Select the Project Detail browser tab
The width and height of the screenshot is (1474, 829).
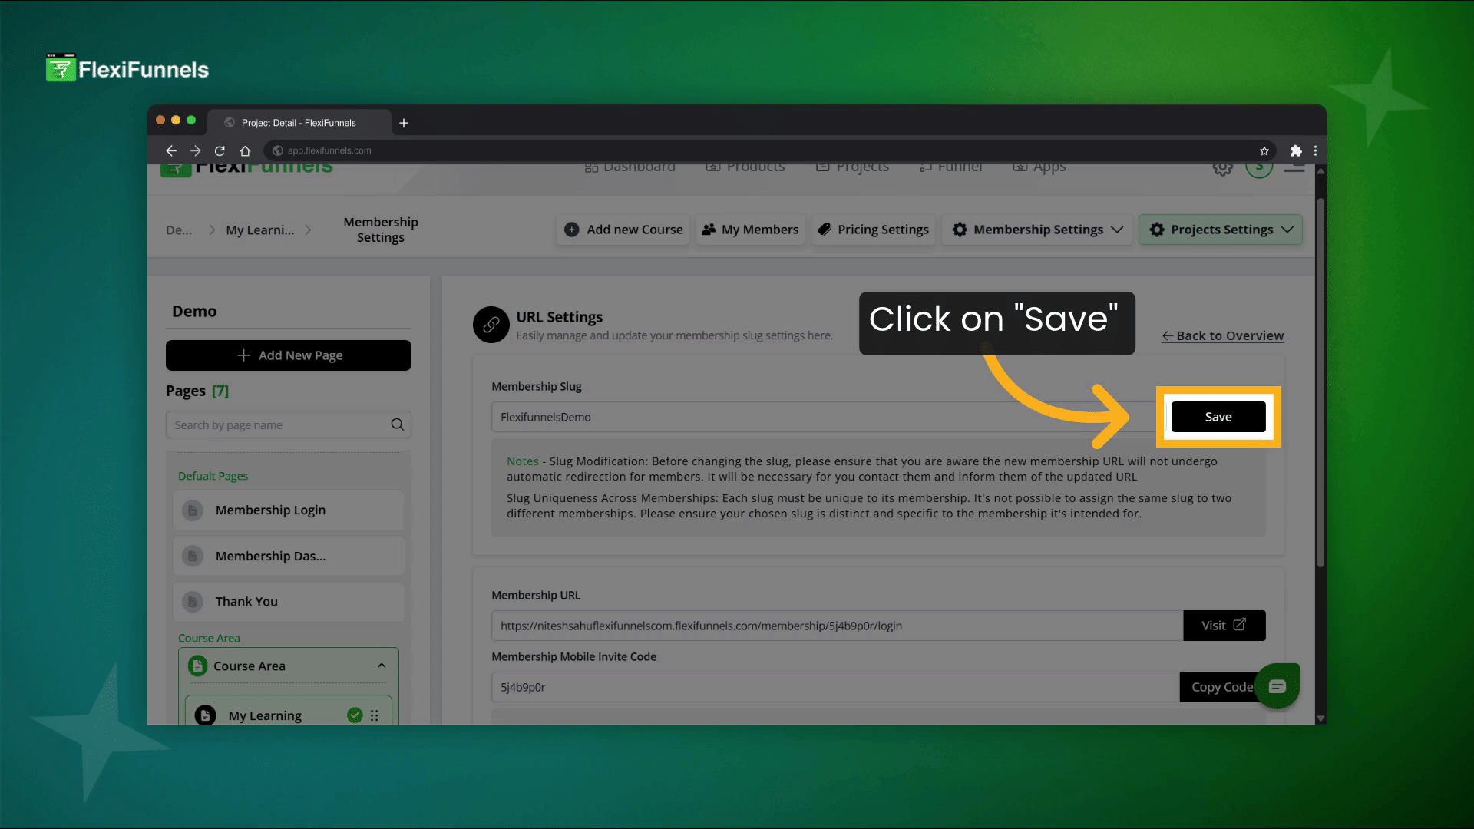[x=299, y=123]
